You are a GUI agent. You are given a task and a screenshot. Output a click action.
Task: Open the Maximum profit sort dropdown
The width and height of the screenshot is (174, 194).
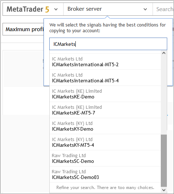[23, 29]
